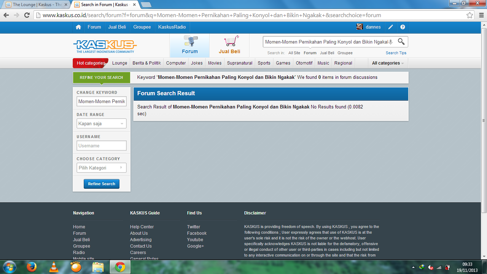Open the pencil create-post icon
This screenshot has height=274, width=487.
390,27
